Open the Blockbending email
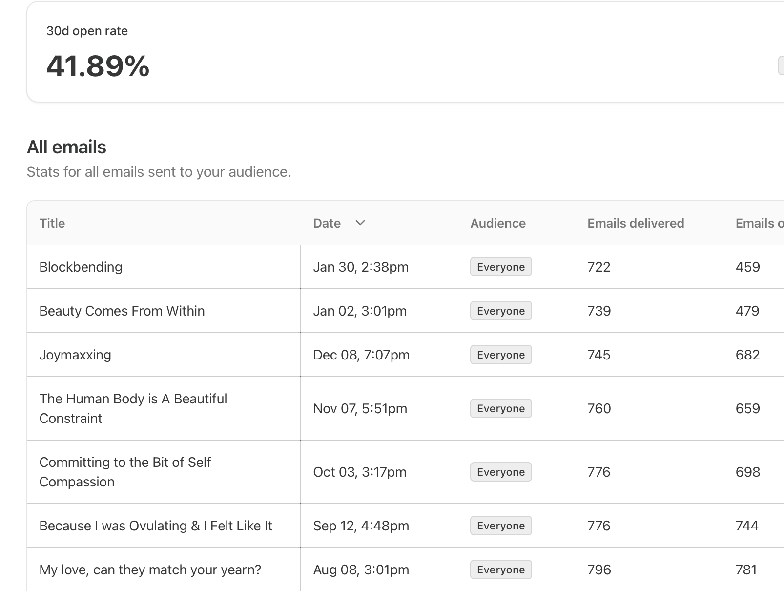This screenshot has width=784, height=591. pyautogui.click(x=81, y=267)
